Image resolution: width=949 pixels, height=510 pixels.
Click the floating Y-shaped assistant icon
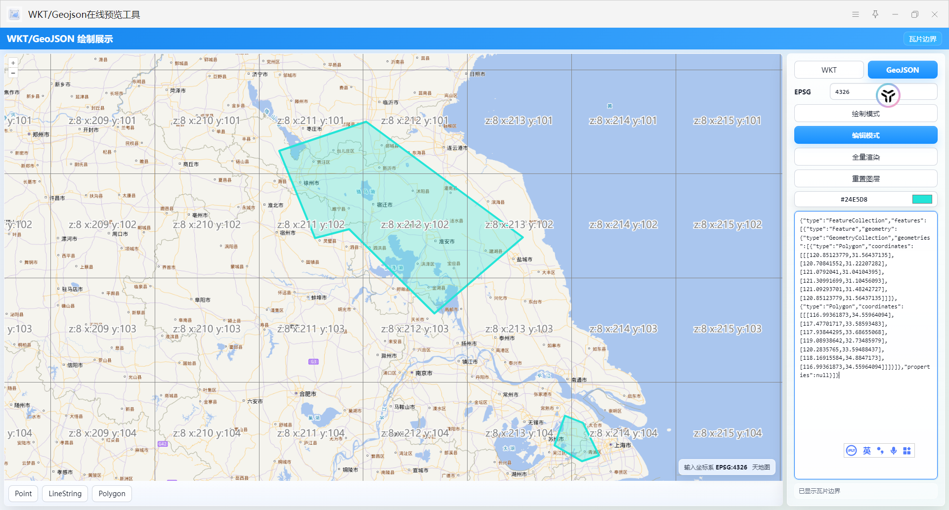pyautogui.click(x=888, y=95)
